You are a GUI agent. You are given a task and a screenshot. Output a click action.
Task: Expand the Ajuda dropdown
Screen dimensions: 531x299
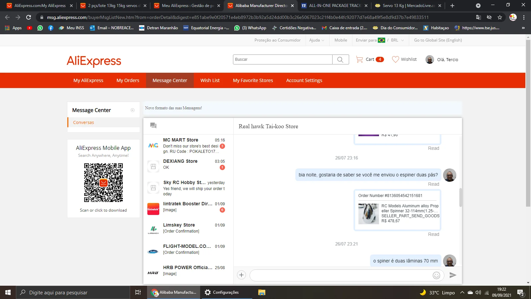pyautogui.click(x=317, y=40)
